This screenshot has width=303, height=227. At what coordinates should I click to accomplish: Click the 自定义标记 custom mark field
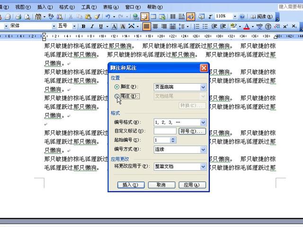[x=165, y=131]
